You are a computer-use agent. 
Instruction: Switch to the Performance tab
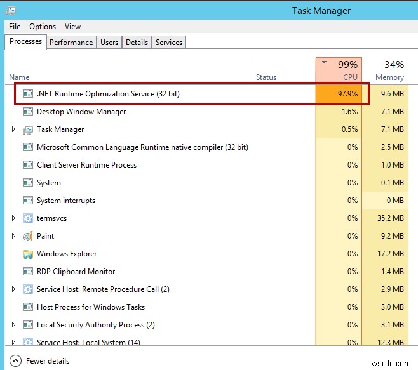click(x=71, y=43)
